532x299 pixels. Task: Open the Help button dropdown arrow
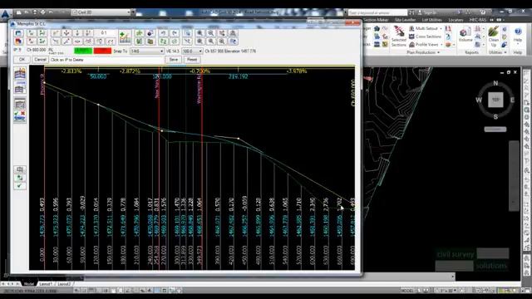tap(518, 44)
